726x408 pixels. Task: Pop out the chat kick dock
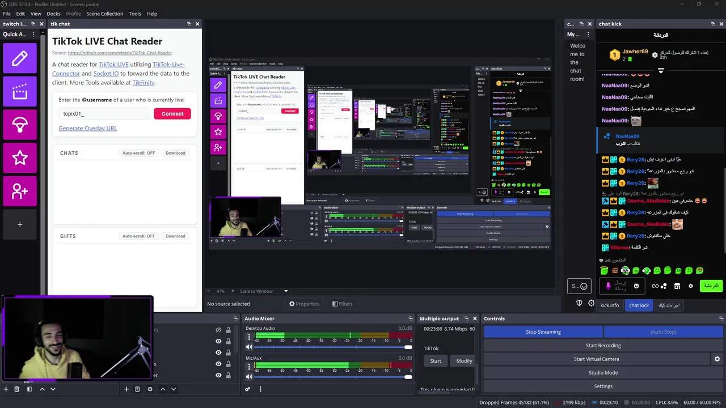tap(713, 24)
